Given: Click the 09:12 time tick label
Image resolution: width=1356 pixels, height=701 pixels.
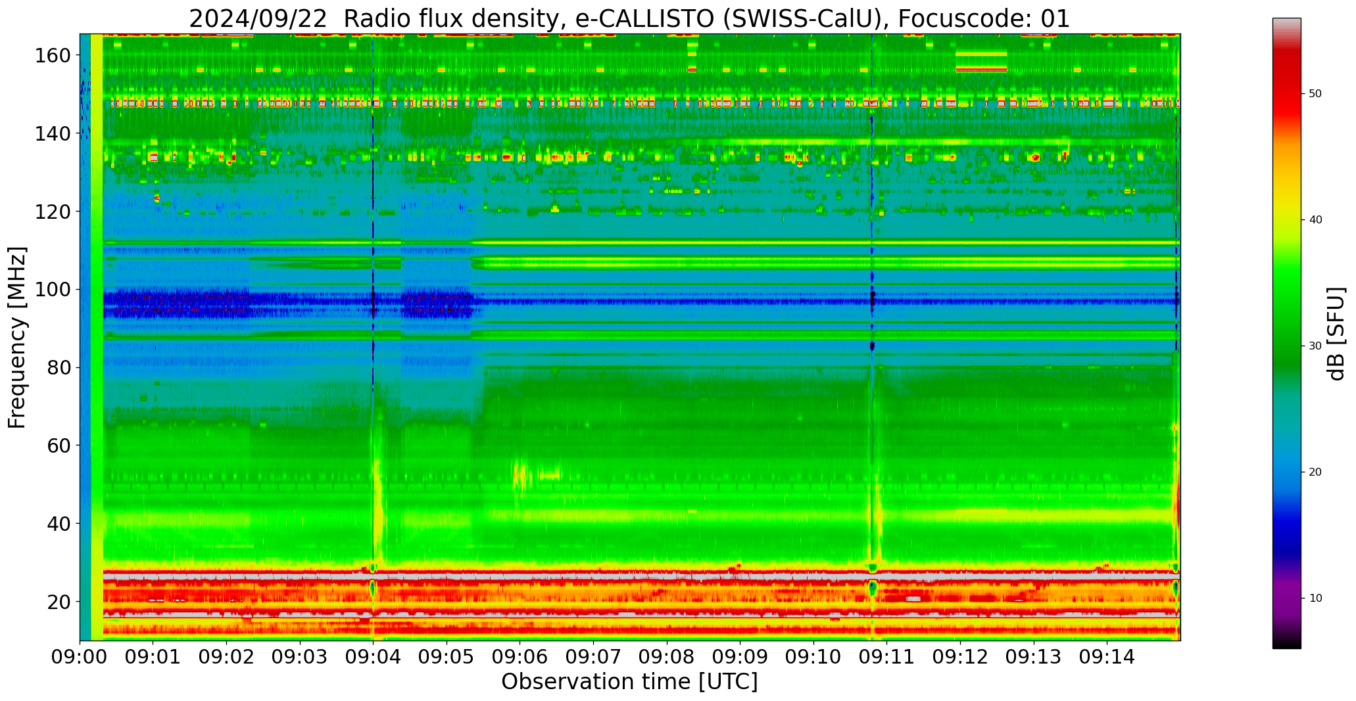Looking at the screenshot, I should (x=961, y=658).
